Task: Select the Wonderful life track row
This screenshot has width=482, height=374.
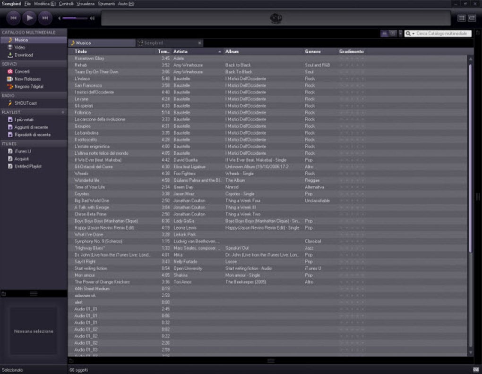Action: [x=267, y=181]
